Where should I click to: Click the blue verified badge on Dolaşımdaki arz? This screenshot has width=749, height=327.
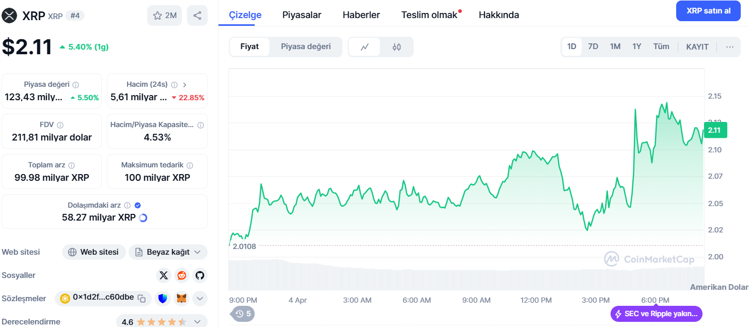click(137, 205)
